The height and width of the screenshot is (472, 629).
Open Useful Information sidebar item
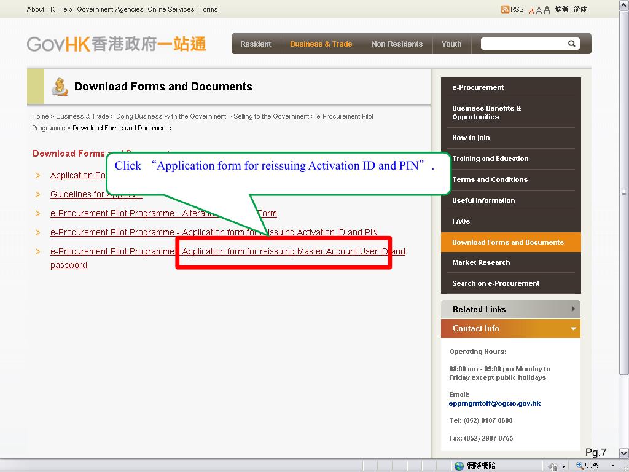[x=510, y=201]
